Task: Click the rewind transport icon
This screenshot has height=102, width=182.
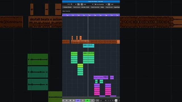Action: (x=70, y=101)
